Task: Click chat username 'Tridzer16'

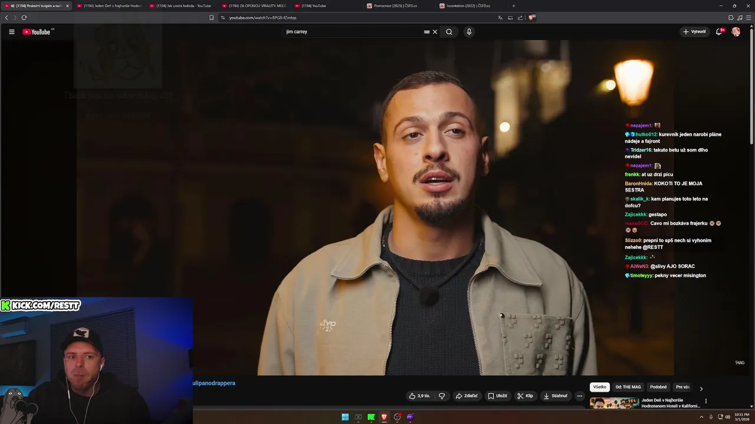Action: coord(641,150)
